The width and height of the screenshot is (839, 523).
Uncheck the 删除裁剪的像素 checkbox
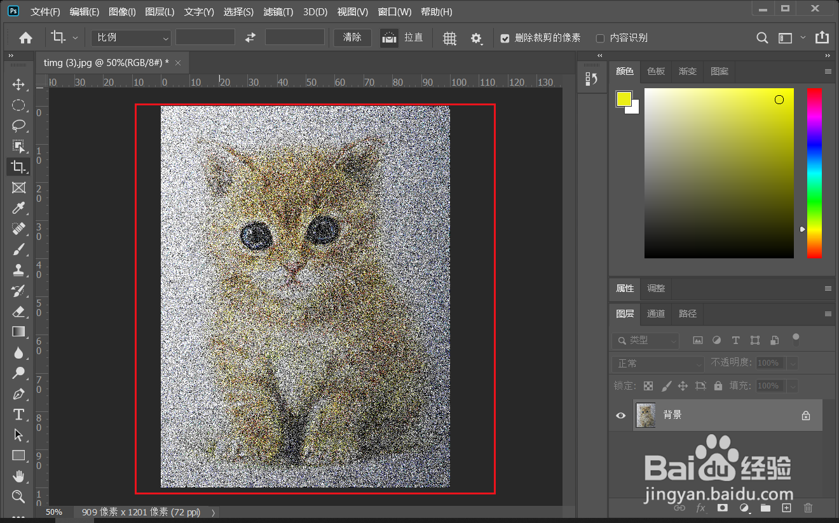point(505,38)
